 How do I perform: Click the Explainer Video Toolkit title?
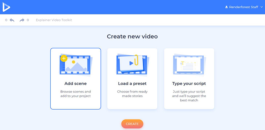54,20
